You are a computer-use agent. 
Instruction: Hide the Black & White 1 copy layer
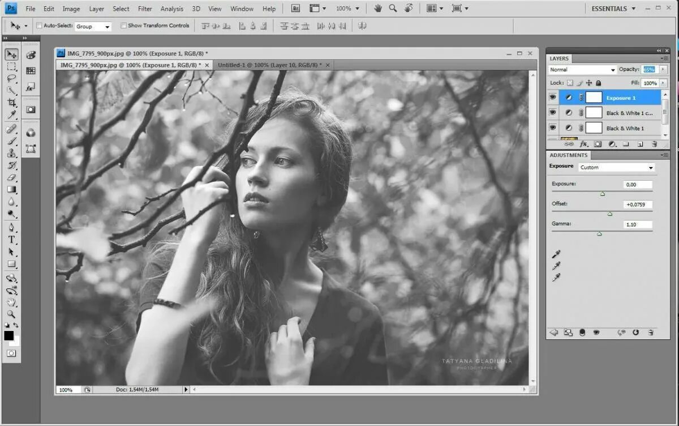[553, 113]
